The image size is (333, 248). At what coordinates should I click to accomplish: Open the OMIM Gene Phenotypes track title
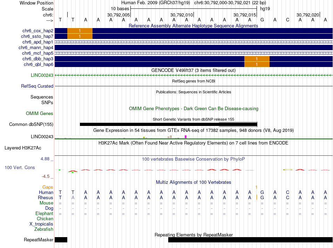[x=193, y=109]
